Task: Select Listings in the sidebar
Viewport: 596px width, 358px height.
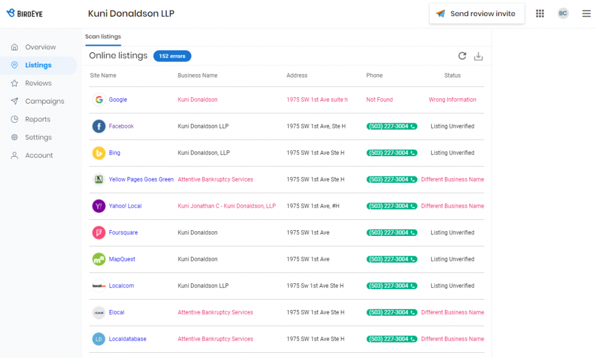Action: [x=38, y=65]
